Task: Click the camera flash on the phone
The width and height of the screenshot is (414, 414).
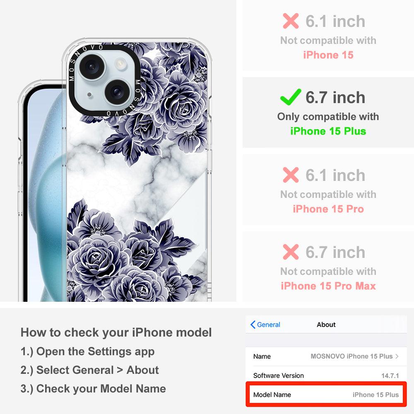Action: coord(120,64)
